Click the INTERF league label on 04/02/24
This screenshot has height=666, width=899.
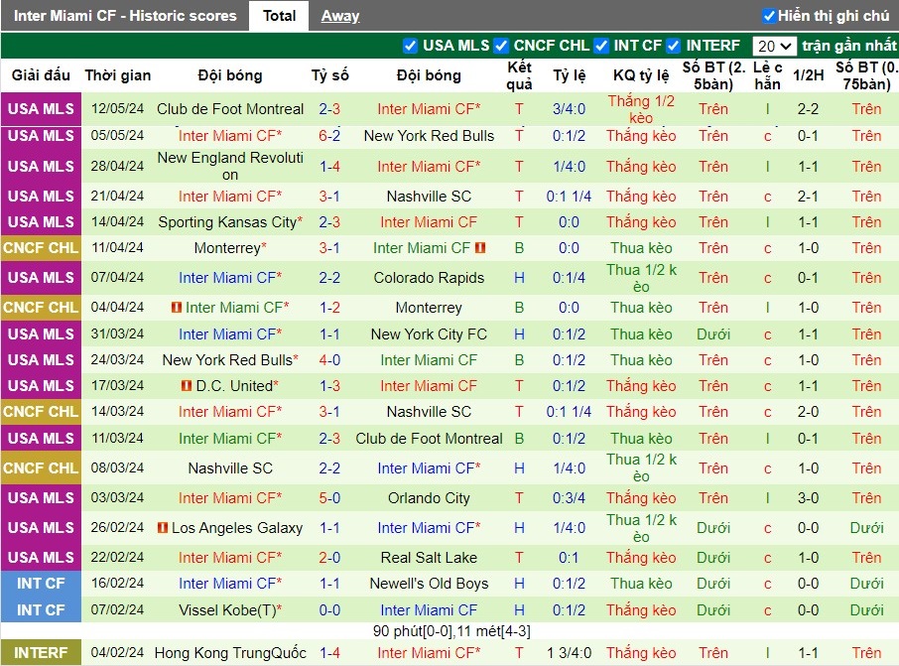click(41, 653)
